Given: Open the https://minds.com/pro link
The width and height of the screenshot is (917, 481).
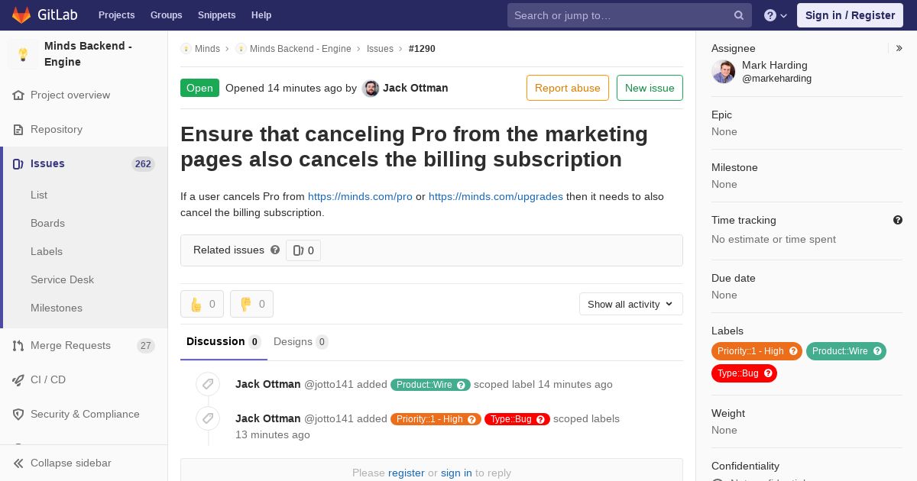Looking at the screenshot, I should pyautogui.click(x=360, y=197).
